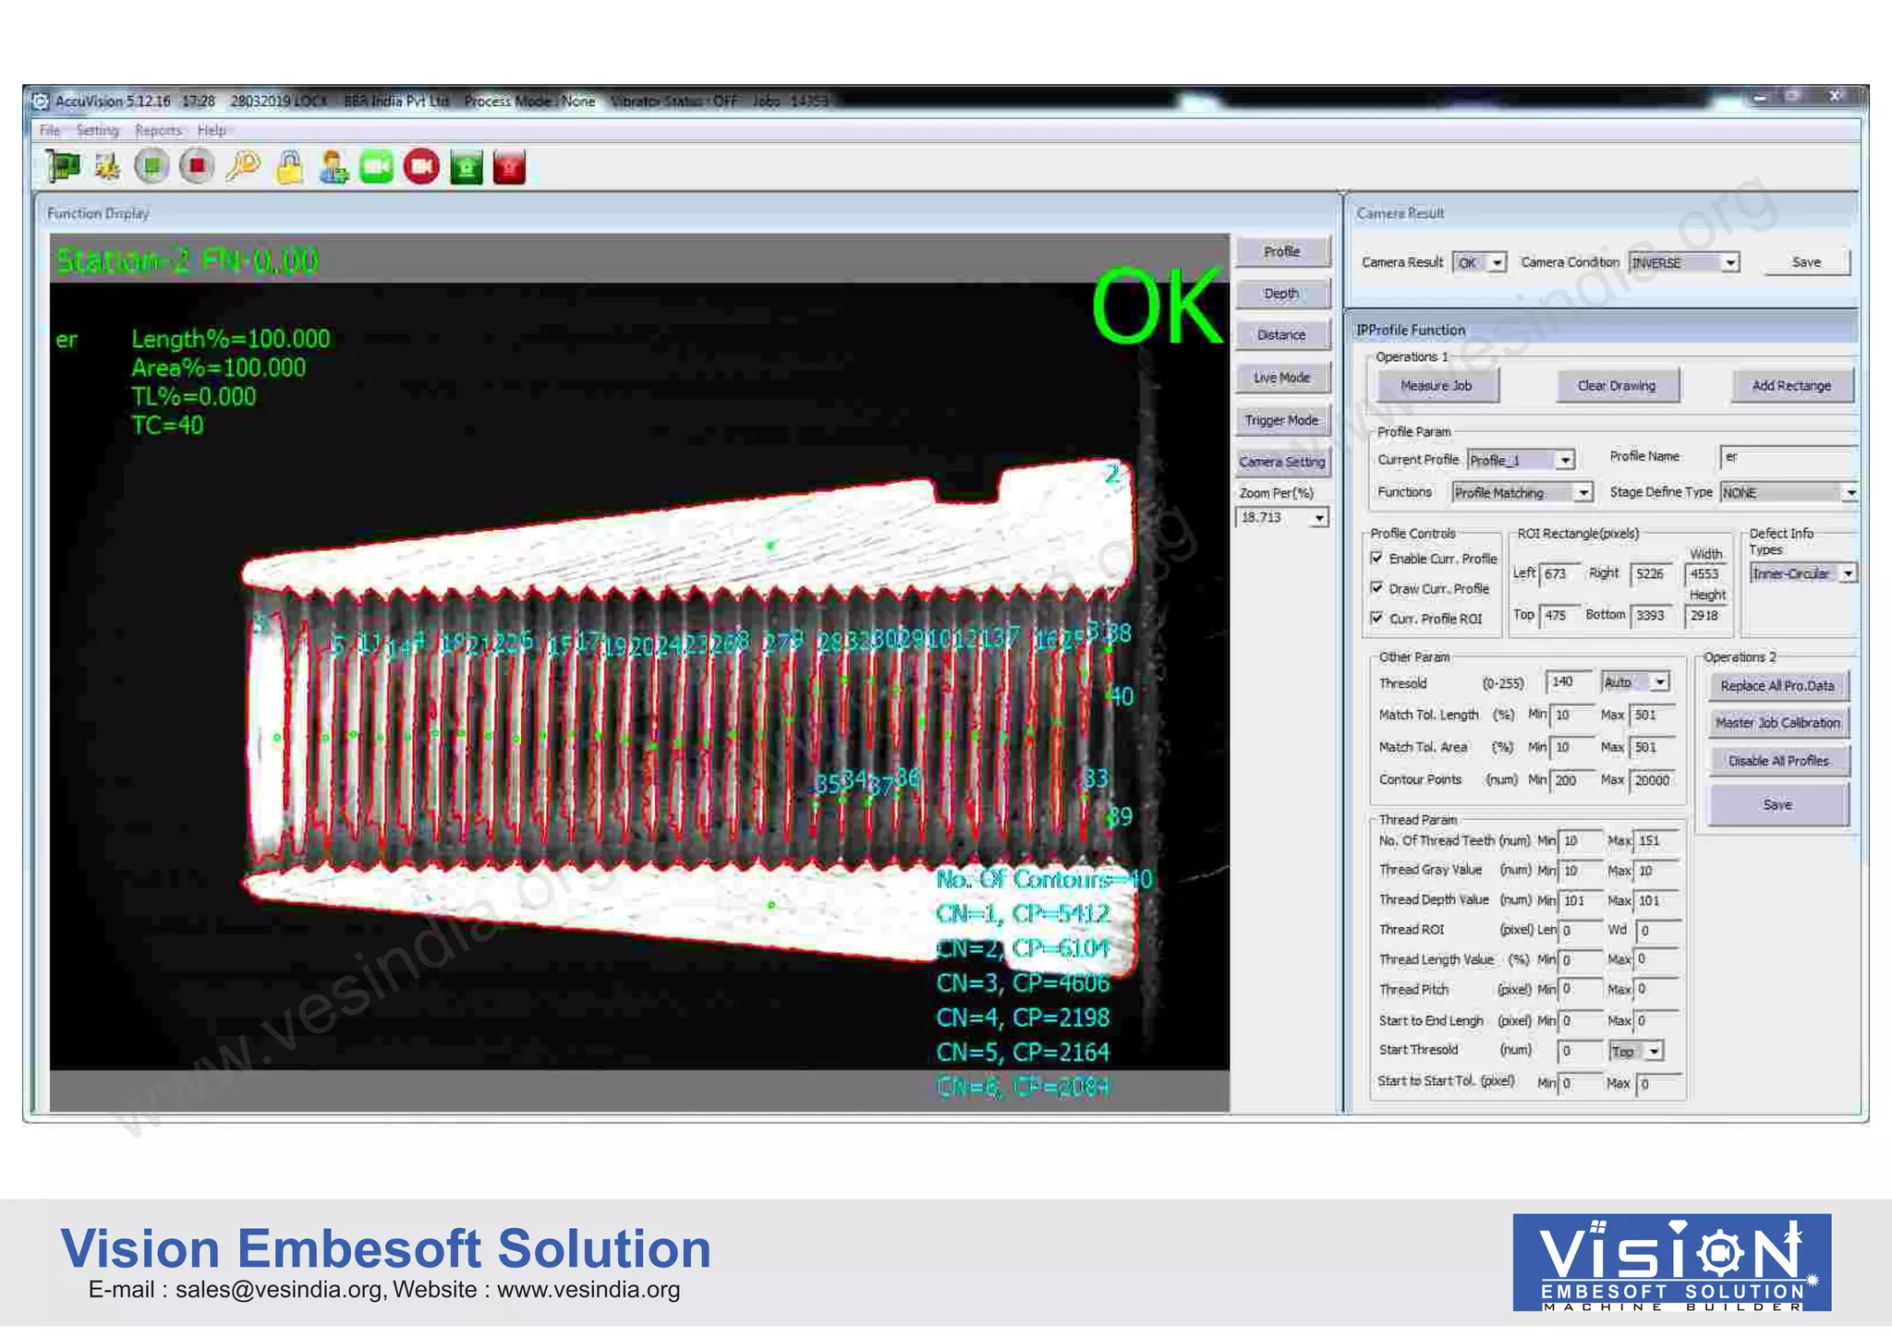Click the green square start button icon

(x=152, y=167)
